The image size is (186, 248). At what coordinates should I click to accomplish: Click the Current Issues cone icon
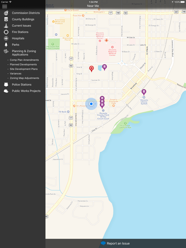click(6, 26)
